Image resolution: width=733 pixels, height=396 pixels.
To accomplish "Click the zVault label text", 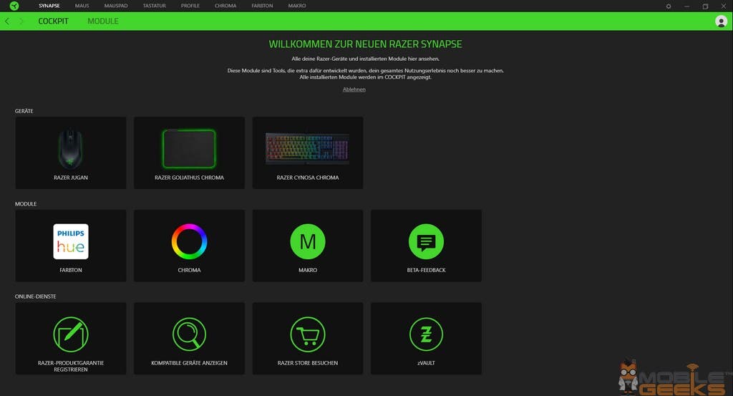I will (427, 363).
